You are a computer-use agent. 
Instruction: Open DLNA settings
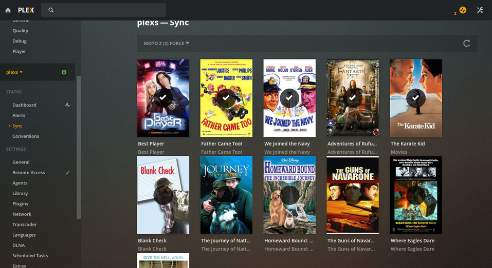[19, 245]
